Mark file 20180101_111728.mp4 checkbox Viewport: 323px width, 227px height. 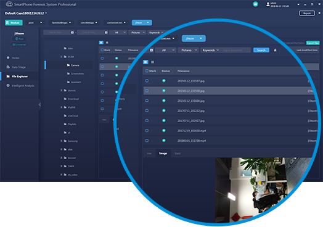147,141
